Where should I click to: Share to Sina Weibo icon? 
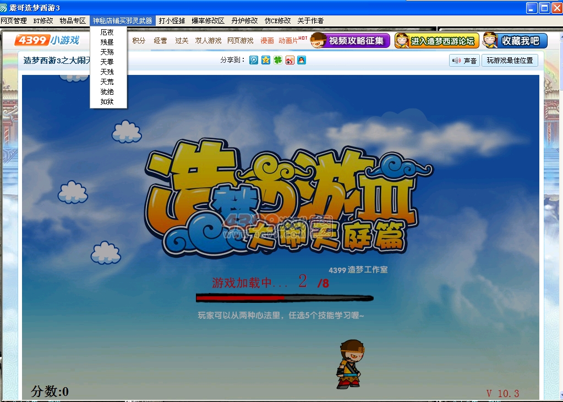[x=289, y=60]
